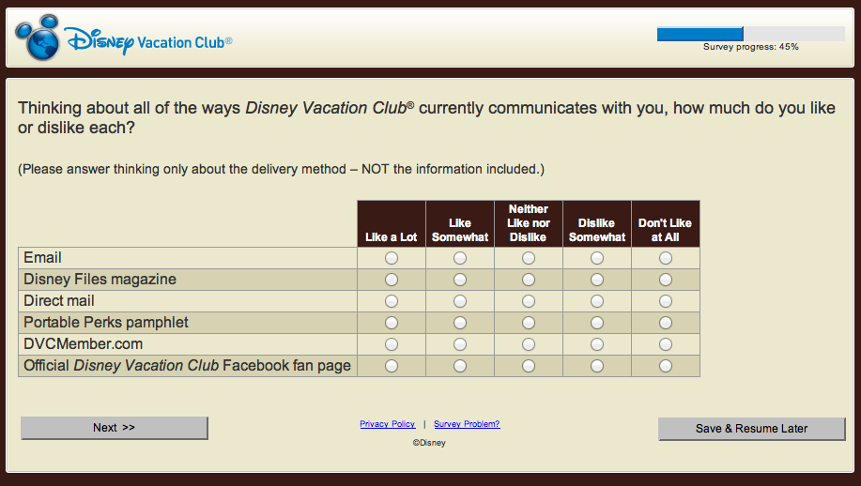Mark Neither Like nor Dislike for Direct mail

(529, 301)
